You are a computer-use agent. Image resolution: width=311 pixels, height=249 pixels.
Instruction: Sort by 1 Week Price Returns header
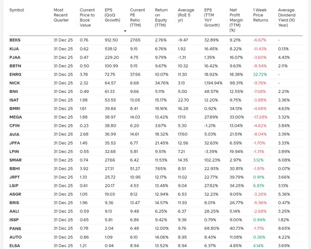coord(260,15)
